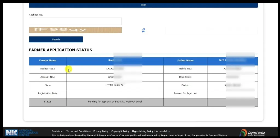Open the Digital India logo

coord(252,133)
